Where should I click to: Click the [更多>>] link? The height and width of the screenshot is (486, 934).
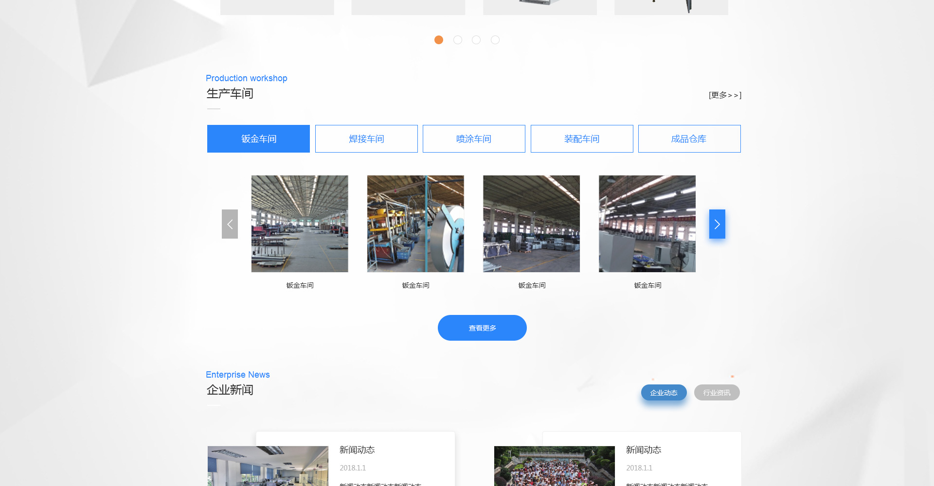(x=725, y=95)
